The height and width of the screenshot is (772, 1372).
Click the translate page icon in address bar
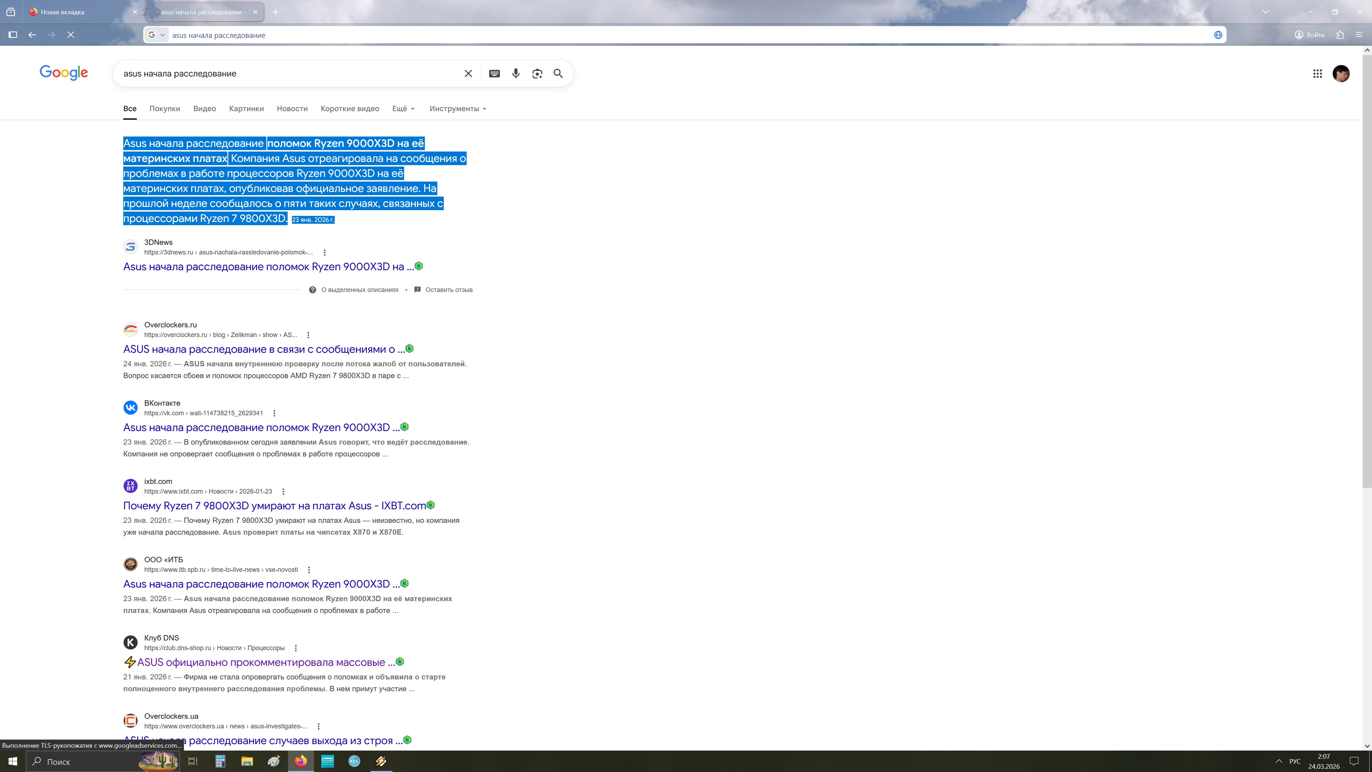click(x=1218, y=35)
